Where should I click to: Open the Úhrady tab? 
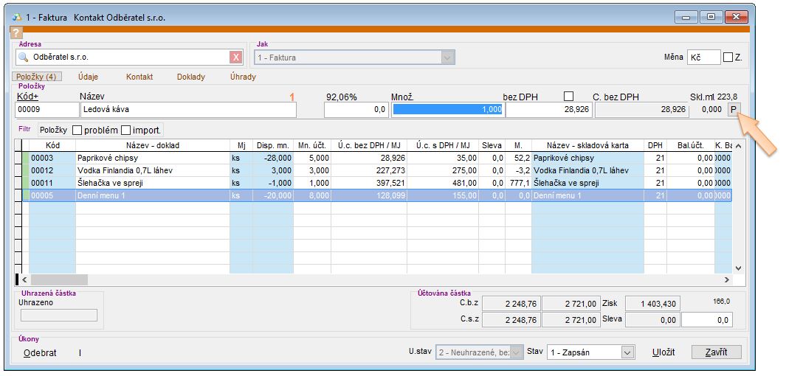(243, 77)
